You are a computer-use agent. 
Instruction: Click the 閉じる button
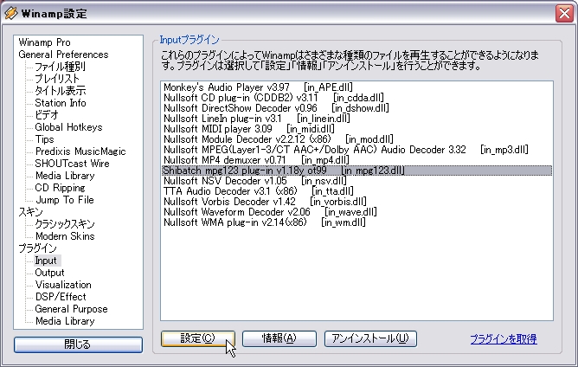pos(78,344)
